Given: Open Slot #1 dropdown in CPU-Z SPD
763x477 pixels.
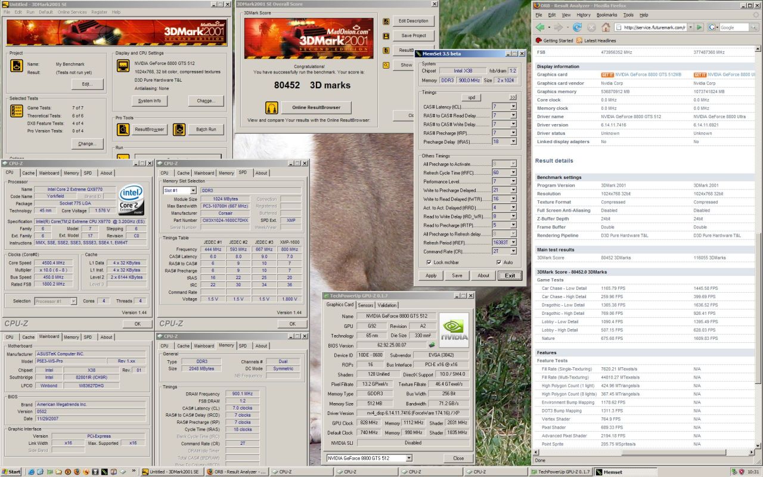Looking at the screenshot, I should coord(193,191).
